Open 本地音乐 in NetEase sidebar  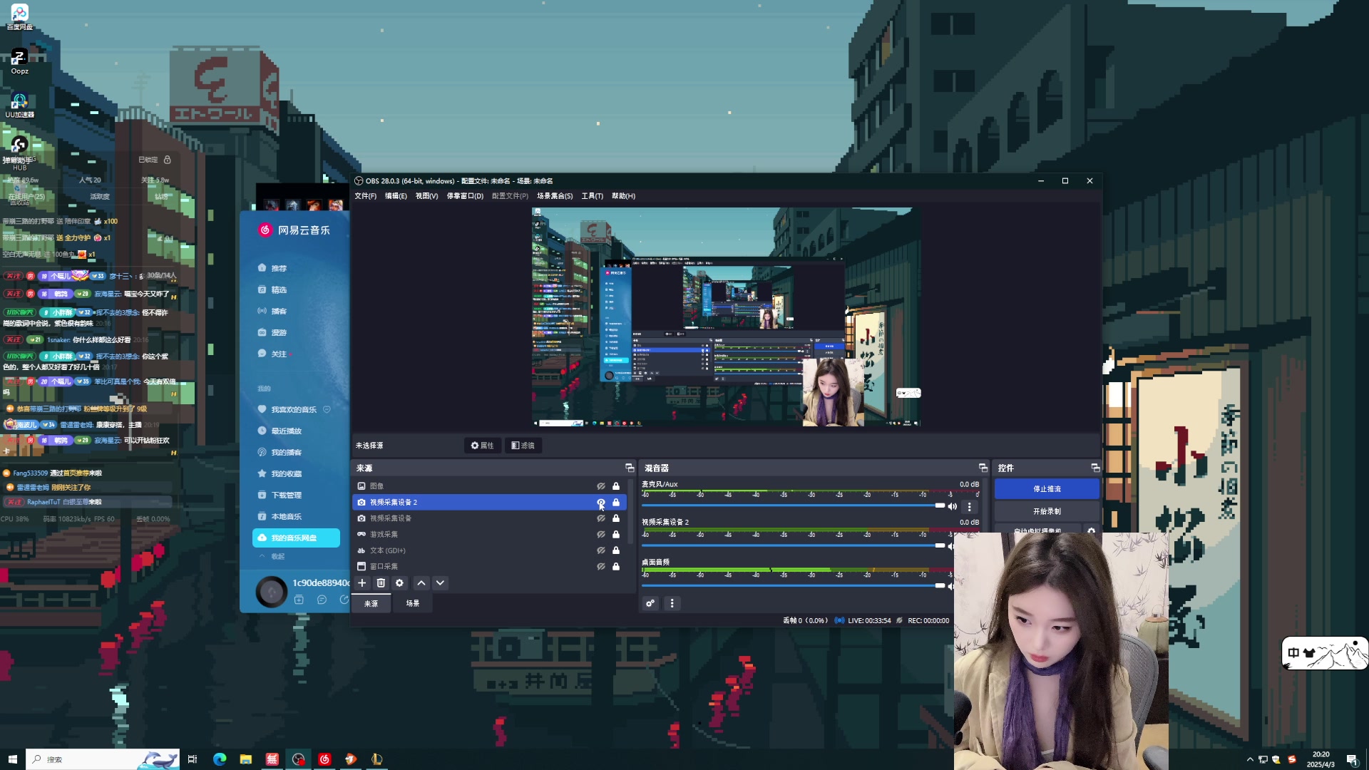(x=286, y=517)
